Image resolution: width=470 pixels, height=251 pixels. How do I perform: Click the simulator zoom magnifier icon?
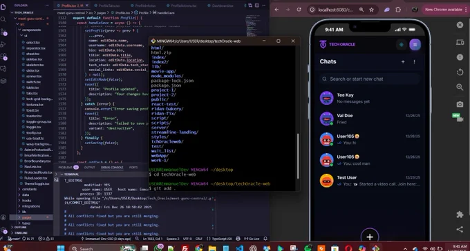(x=460, y=87)
